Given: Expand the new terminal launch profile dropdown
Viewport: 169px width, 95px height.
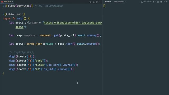Looking at the screenshot, I should pyautogui.click(x=155, y=2).
